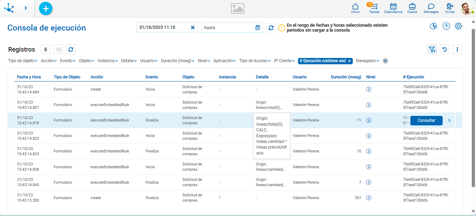Click the hasta end date field
476x216 pixels.
point(228,27)
